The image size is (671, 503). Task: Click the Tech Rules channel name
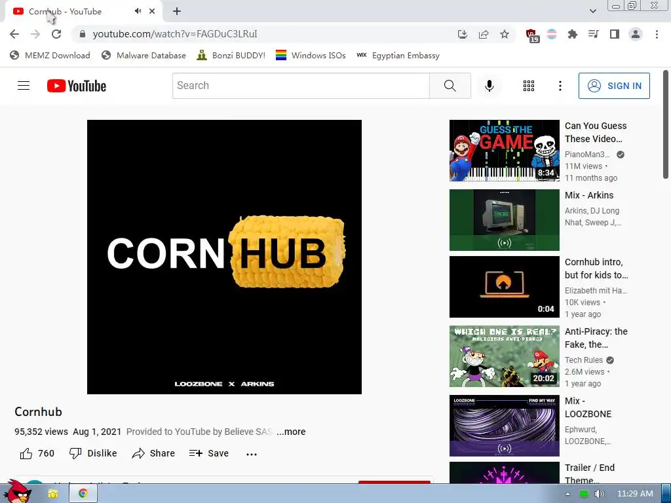(584, 360)
